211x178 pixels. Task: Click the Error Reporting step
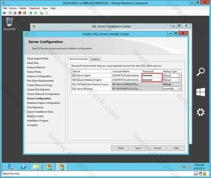pyautogui.click(x=35, y=108)
